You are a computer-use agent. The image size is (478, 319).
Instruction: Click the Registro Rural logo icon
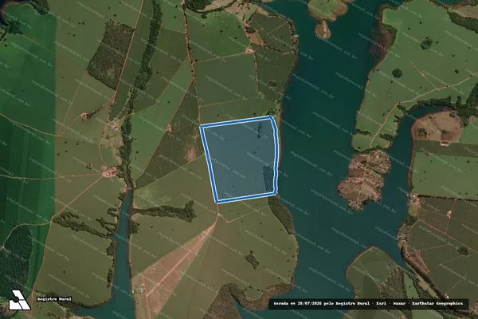(19, 300)
